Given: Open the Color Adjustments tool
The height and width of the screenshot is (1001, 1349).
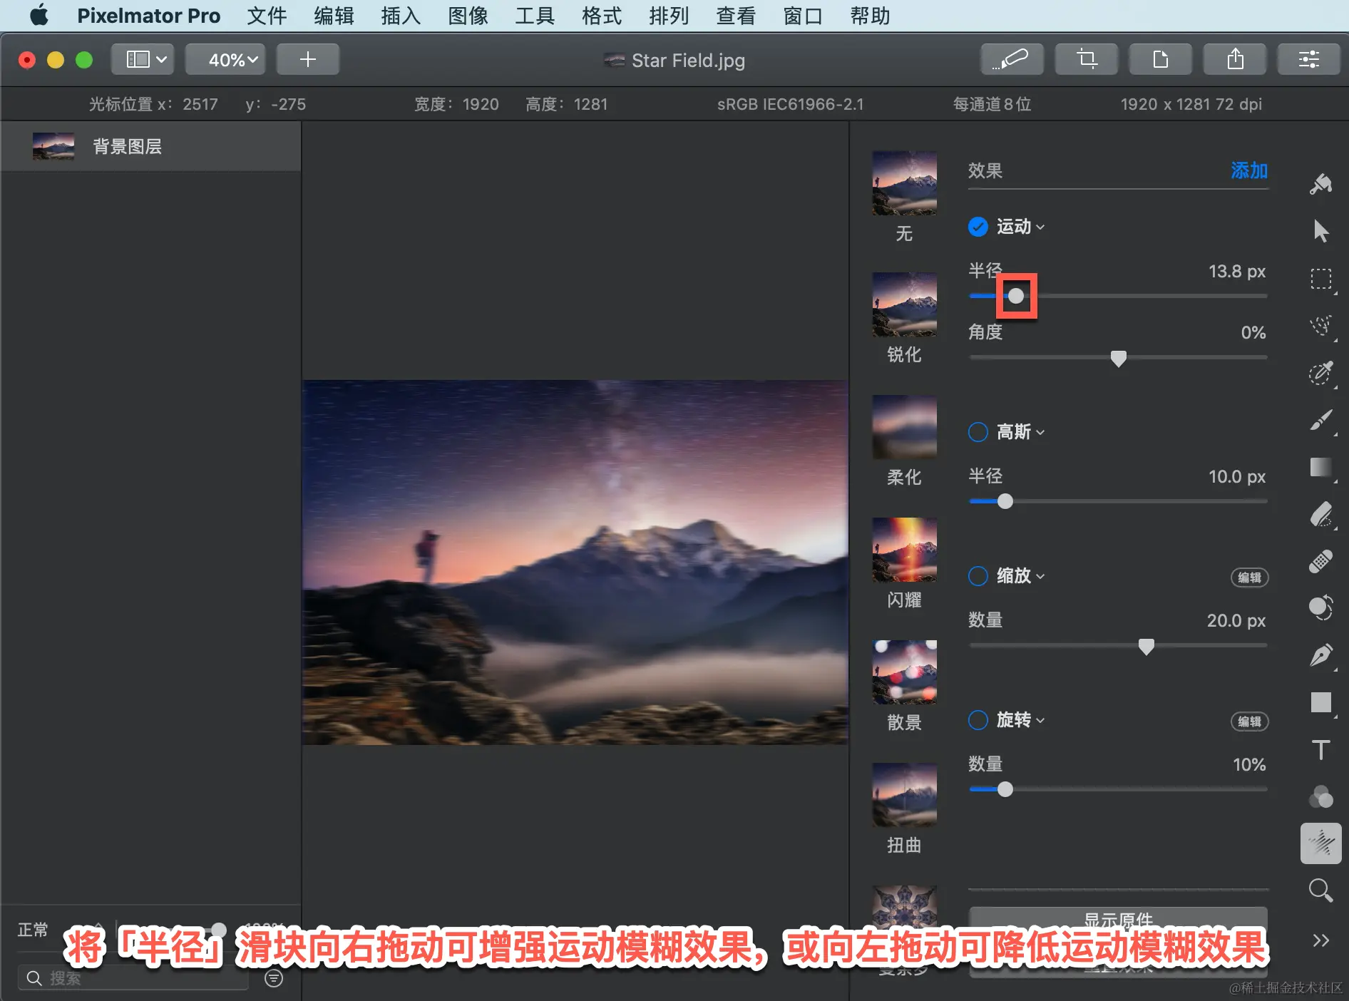Looking at the screenshot, I should 1320,797.
